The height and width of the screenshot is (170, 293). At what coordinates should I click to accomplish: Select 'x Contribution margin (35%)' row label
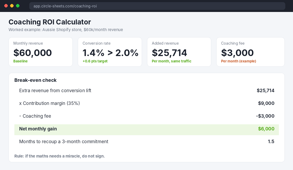(50, 103)
